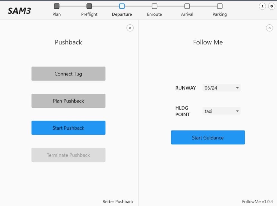Go to the Departure stage label
Image resolution: width=277 pixels, height=206 pixels.
(x=122, y=15)
